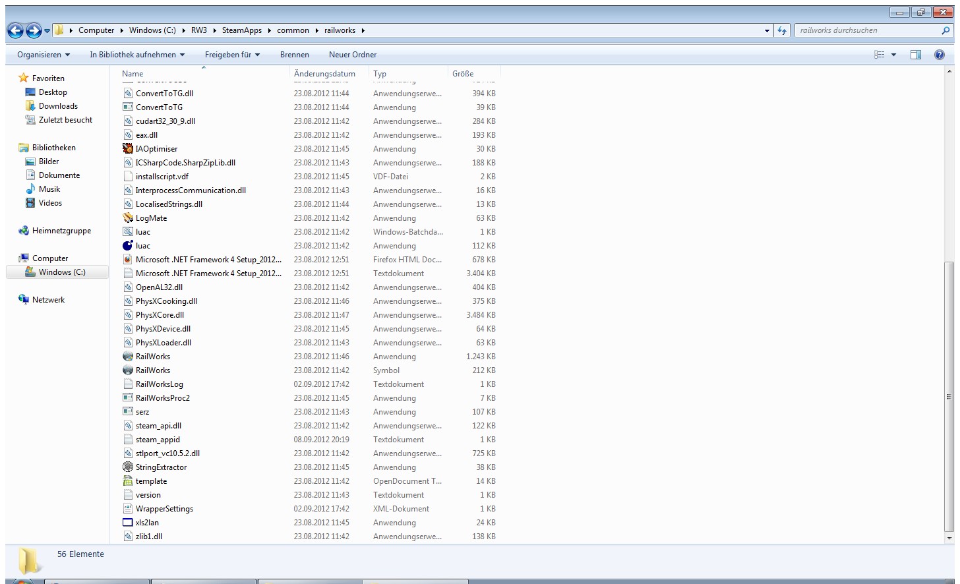The width and height of the screenshot is (960, 584).
Task: Navigate to Windows (C:) in the address breadcrumb
Action: pos(152,30)
